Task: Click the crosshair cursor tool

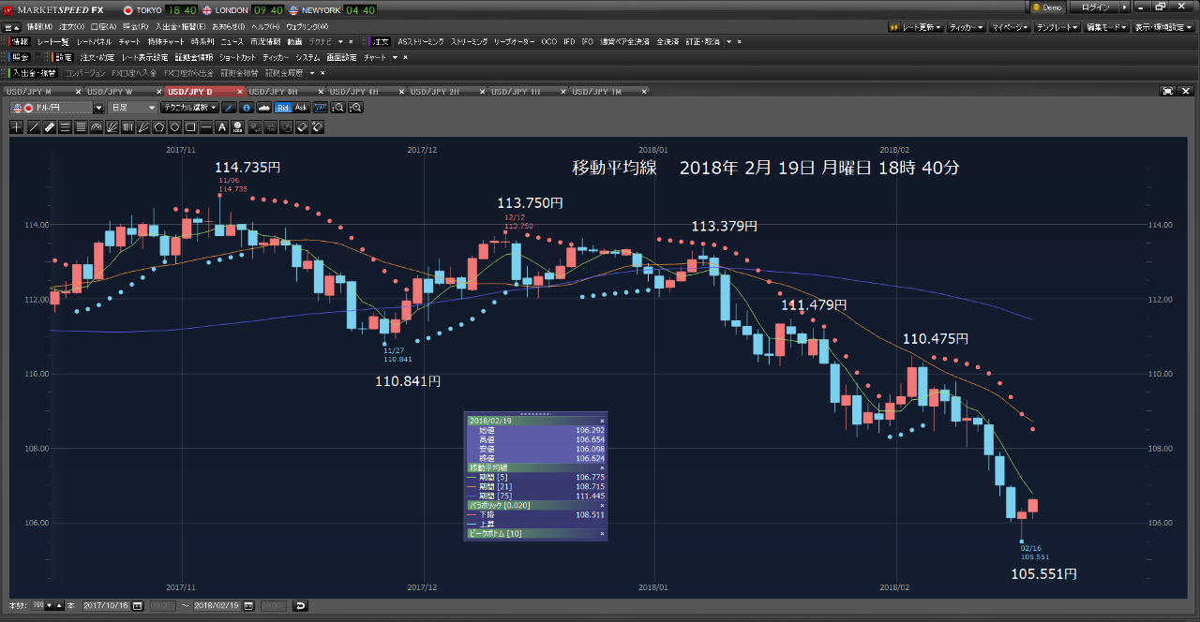Action: tap(16, 127)
